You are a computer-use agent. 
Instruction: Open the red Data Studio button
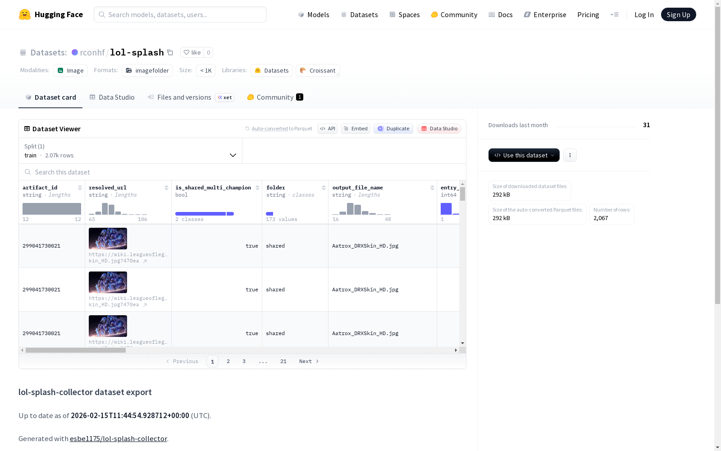[439, 129]
